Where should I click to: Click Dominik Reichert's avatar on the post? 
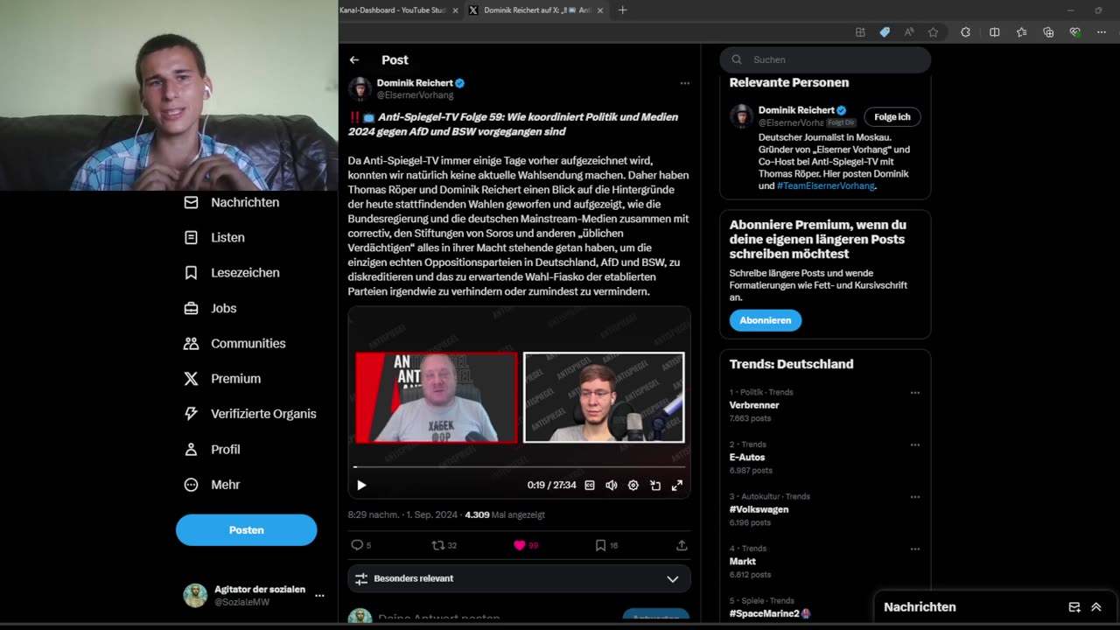click(x=360, y=88)
